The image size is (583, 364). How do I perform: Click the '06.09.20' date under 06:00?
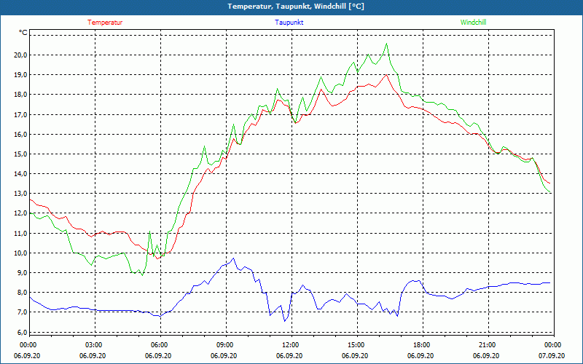158,355
